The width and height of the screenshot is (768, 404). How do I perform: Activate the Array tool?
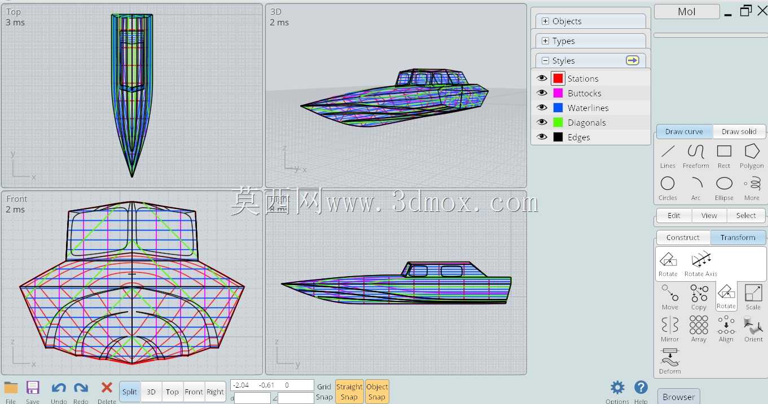coord(699,329)
